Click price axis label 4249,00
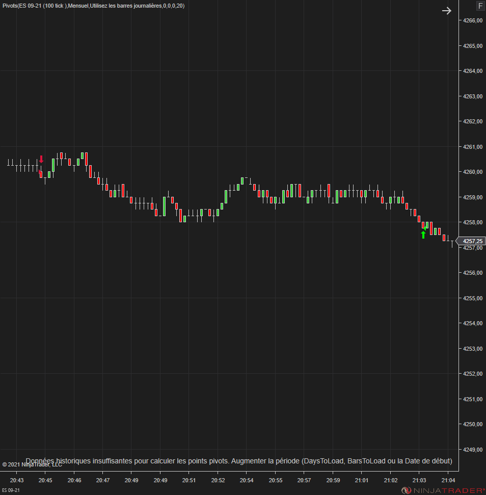 472,450
